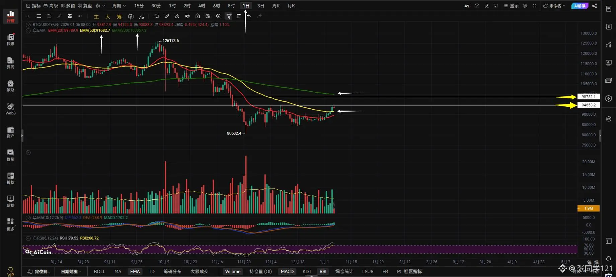Viewport: 616px width, 277px height.
Task: Click the 98752.1 price line label
Action: pos(589,97)
